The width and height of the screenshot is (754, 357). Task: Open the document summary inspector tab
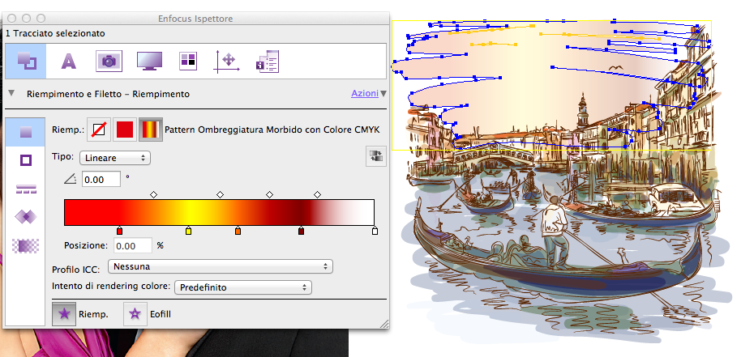[267, 60]
